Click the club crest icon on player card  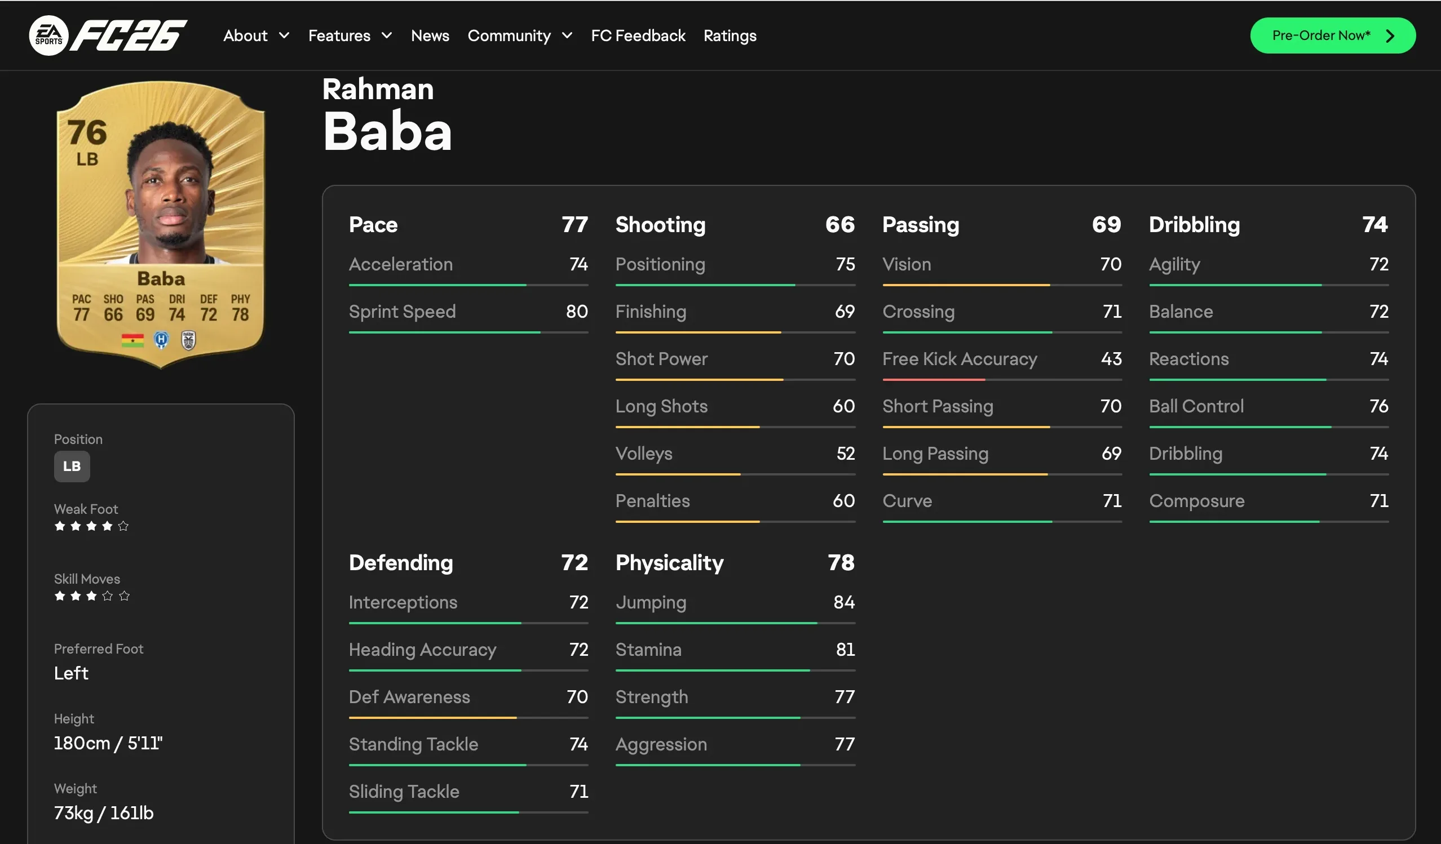188,340
